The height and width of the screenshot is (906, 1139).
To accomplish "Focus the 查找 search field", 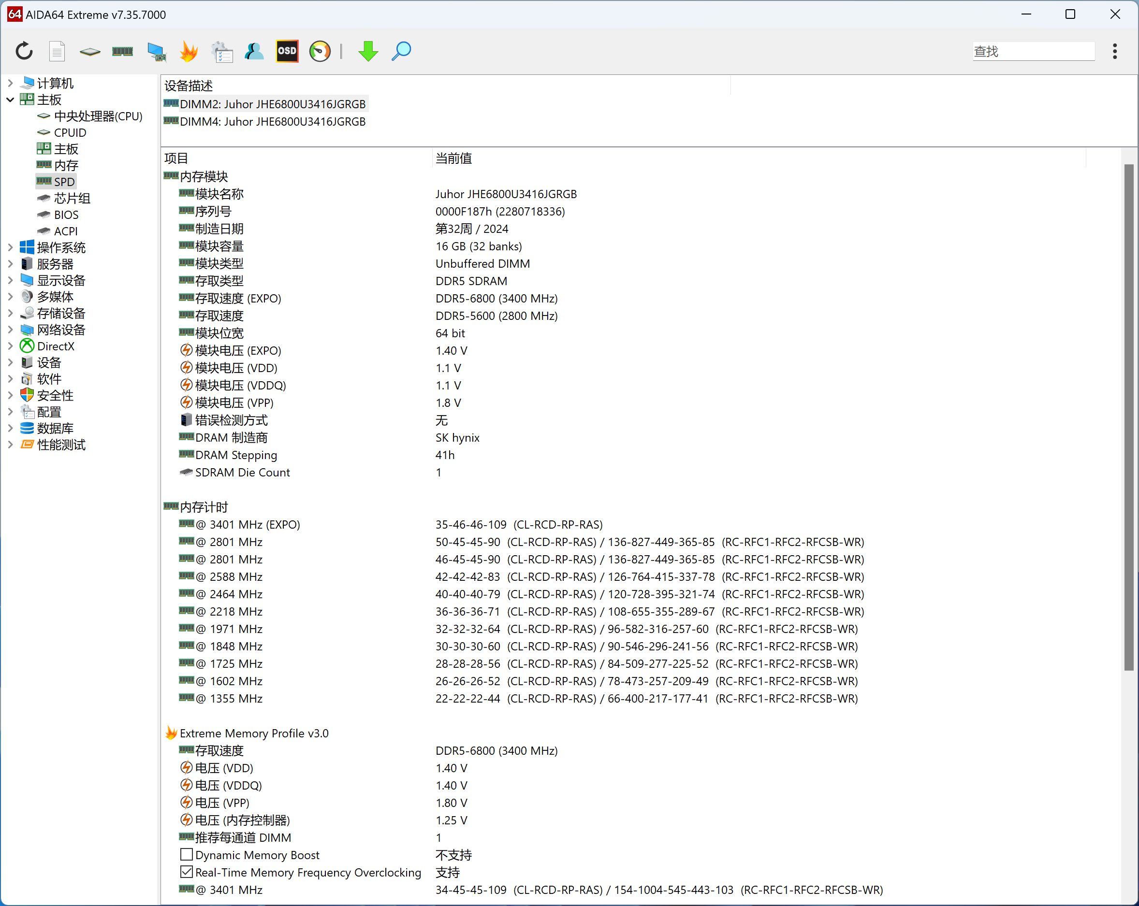I will (x=1033, y=51).
